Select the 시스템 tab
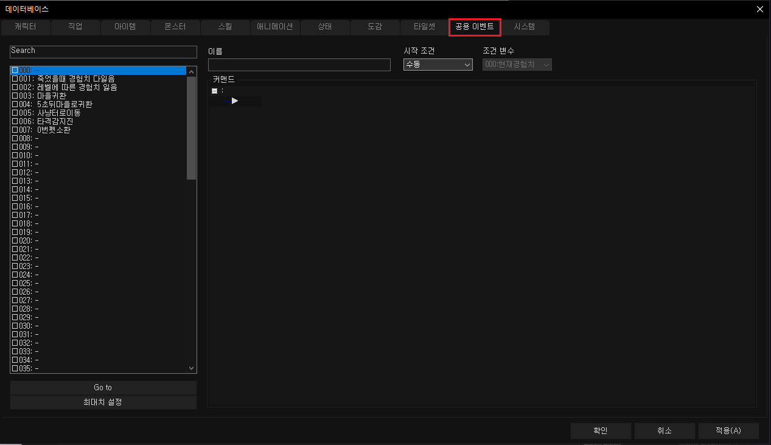 point(524,27)
